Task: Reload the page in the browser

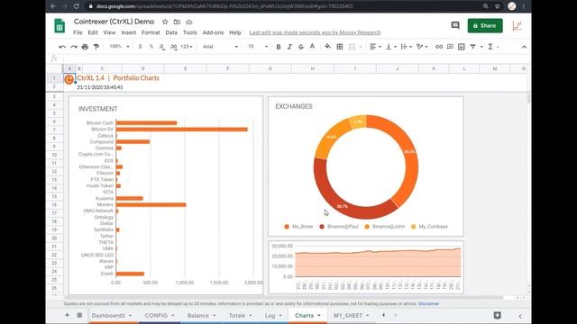Action: pos(76,6)
